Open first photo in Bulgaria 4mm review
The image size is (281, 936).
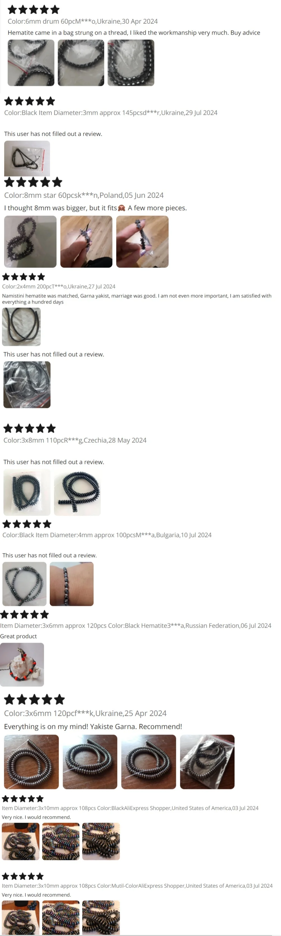24,584
